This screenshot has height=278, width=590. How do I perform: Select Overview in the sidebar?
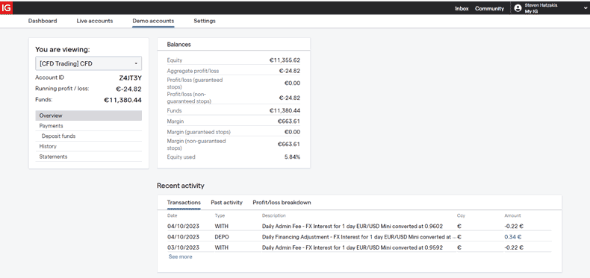coord(88,116)
